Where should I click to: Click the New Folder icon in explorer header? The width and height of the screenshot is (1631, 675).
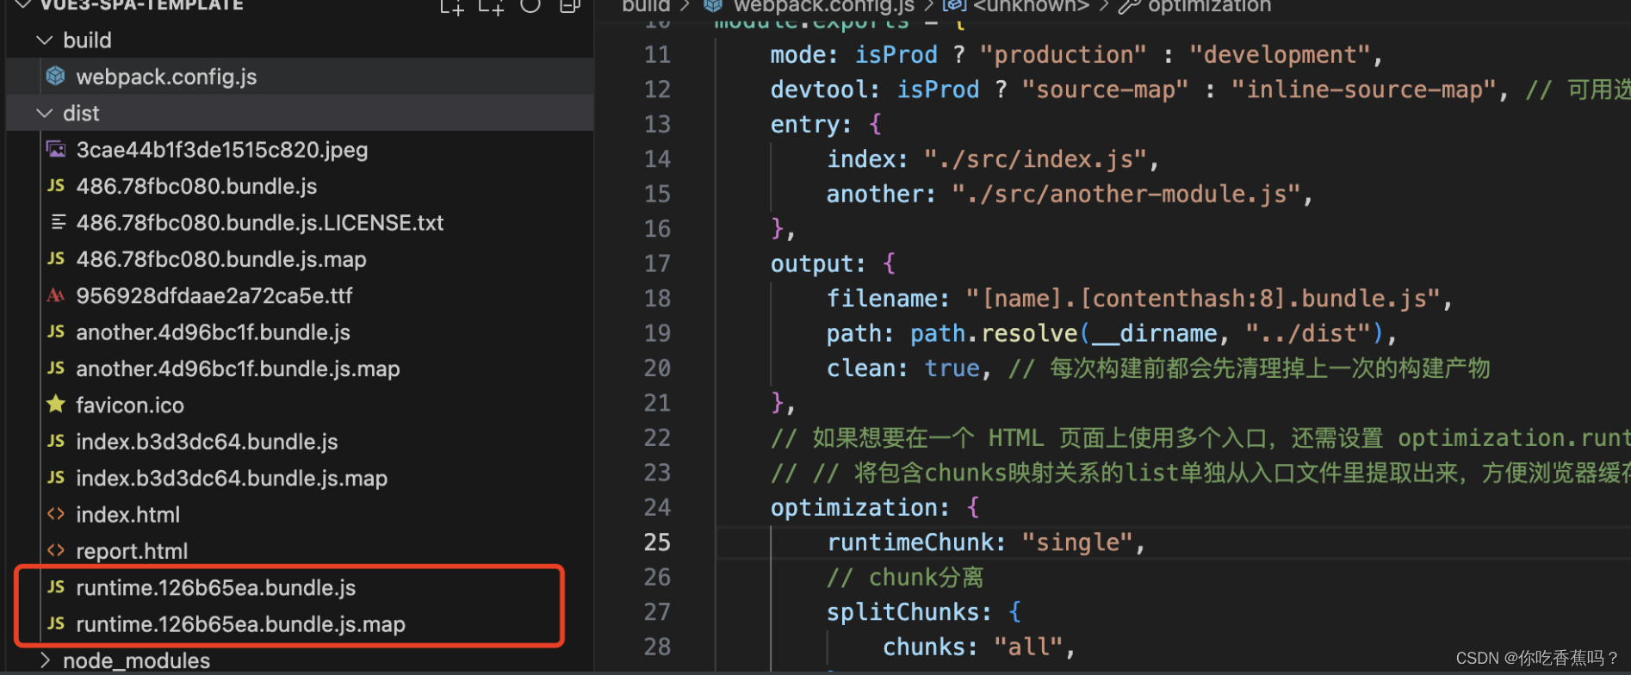tap(491, 6)
